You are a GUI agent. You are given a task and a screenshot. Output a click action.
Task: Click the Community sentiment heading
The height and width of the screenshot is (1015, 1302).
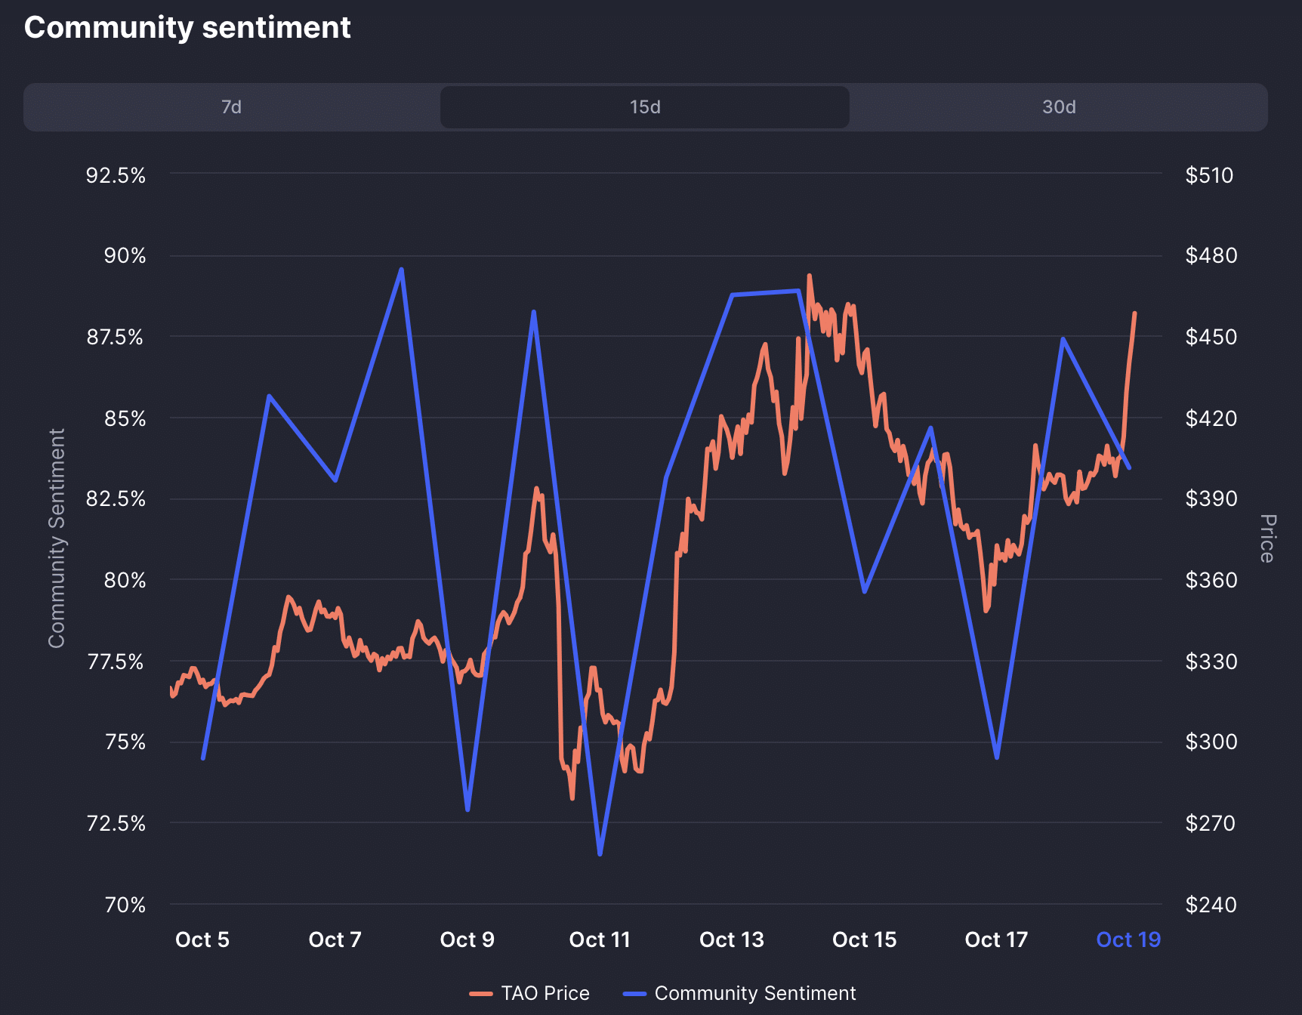point(187,28)
